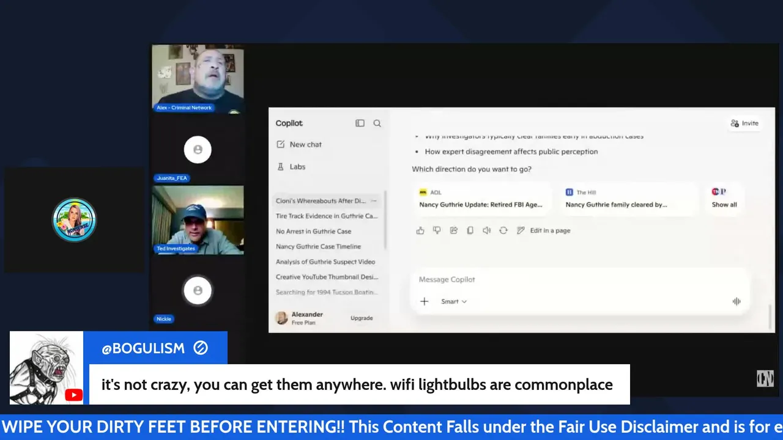Open Labs in Copilot sidebar

[x=291, y=167]
